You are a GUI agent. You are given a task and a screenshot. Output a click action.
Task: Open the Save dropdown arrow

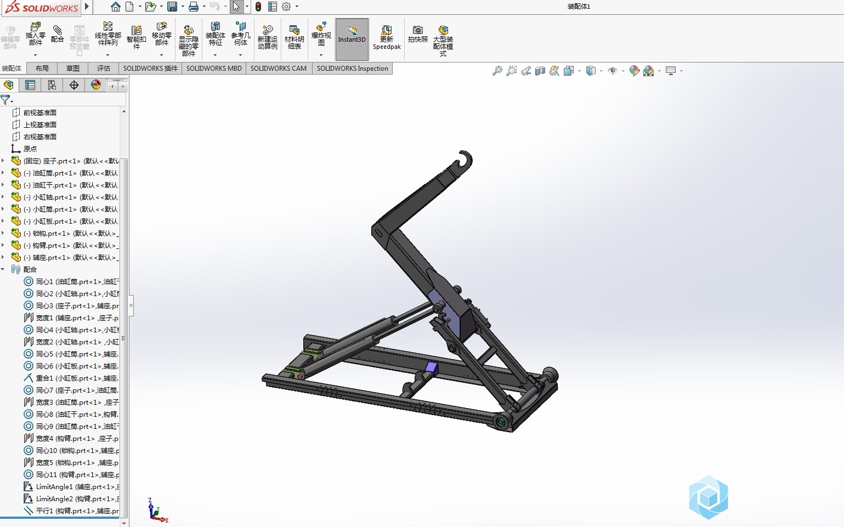click(183, 7)
